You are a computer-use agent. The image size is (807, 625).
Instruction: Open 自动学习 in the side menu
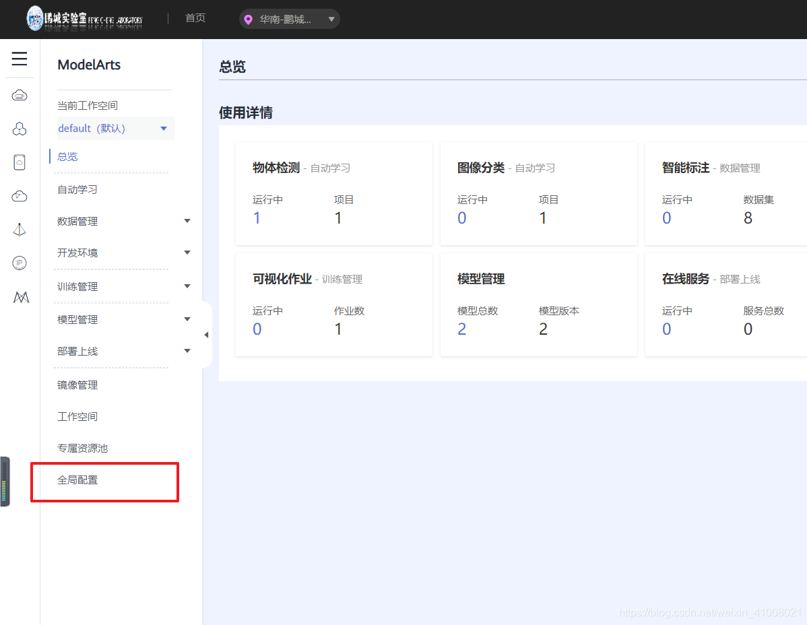77,190
